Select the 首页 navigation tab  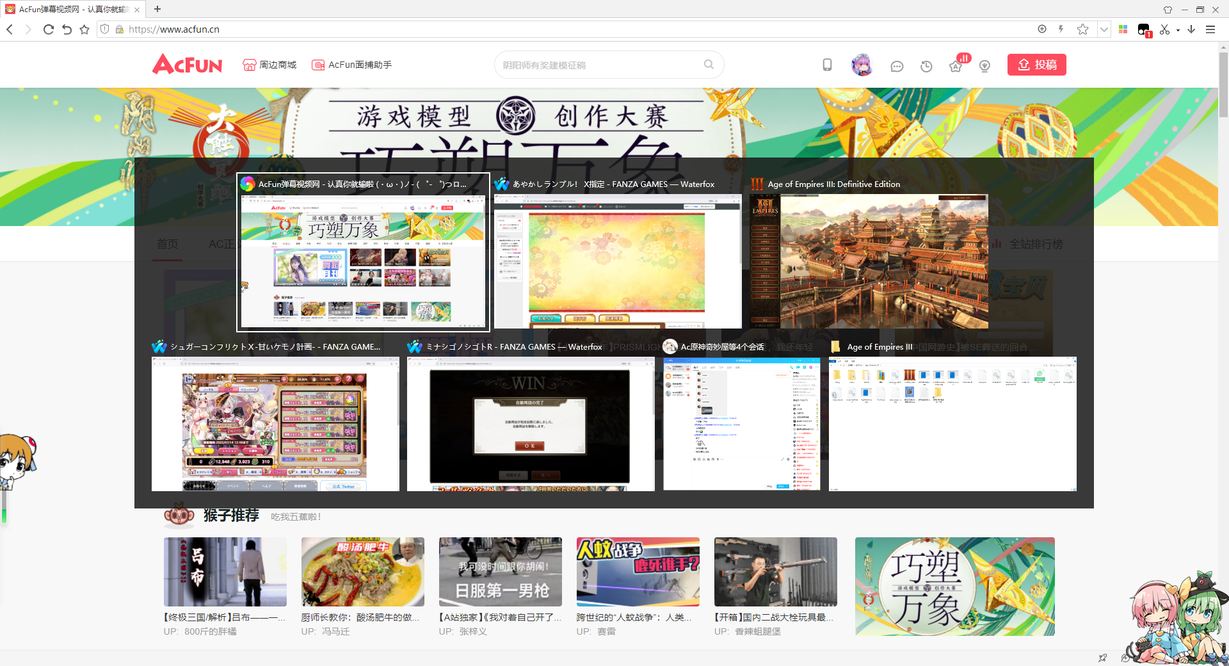click(x=168, y=244)
